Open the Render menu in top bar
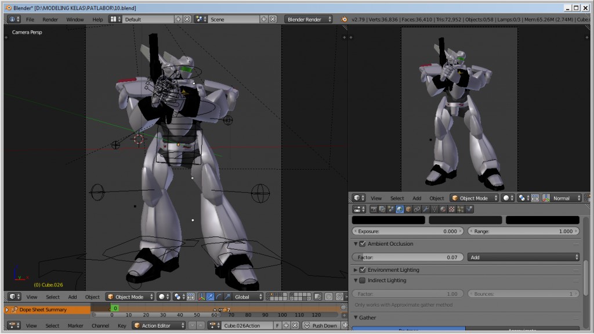Viewport: 594px width, 334px height. [x=50, y=19]
